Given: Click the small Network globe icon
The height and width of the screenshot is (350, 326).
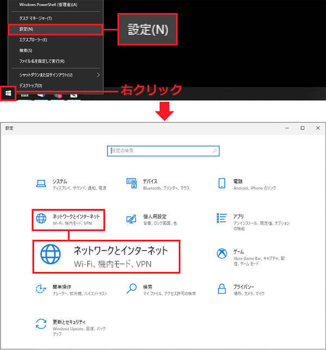Looking at the screenshot, I should point(41,218).
